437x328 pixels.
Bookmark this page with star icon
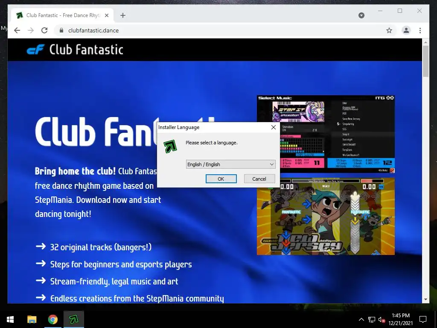point(389,30)
